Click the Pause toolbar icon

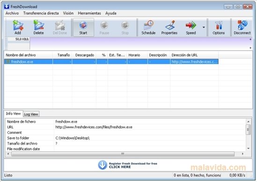pyautogui.click(x=104, y=27)
